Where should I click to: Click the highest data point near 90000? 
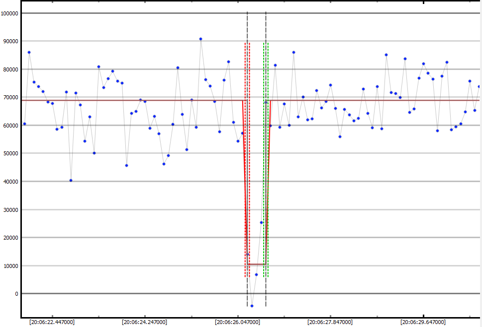pos(200,39)
